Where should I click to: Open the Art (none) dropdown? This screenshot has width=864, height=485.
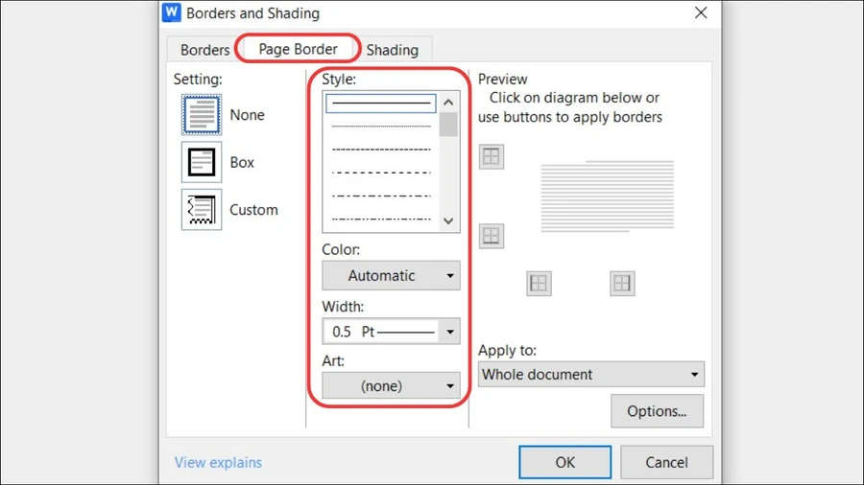tap(391, 386)
